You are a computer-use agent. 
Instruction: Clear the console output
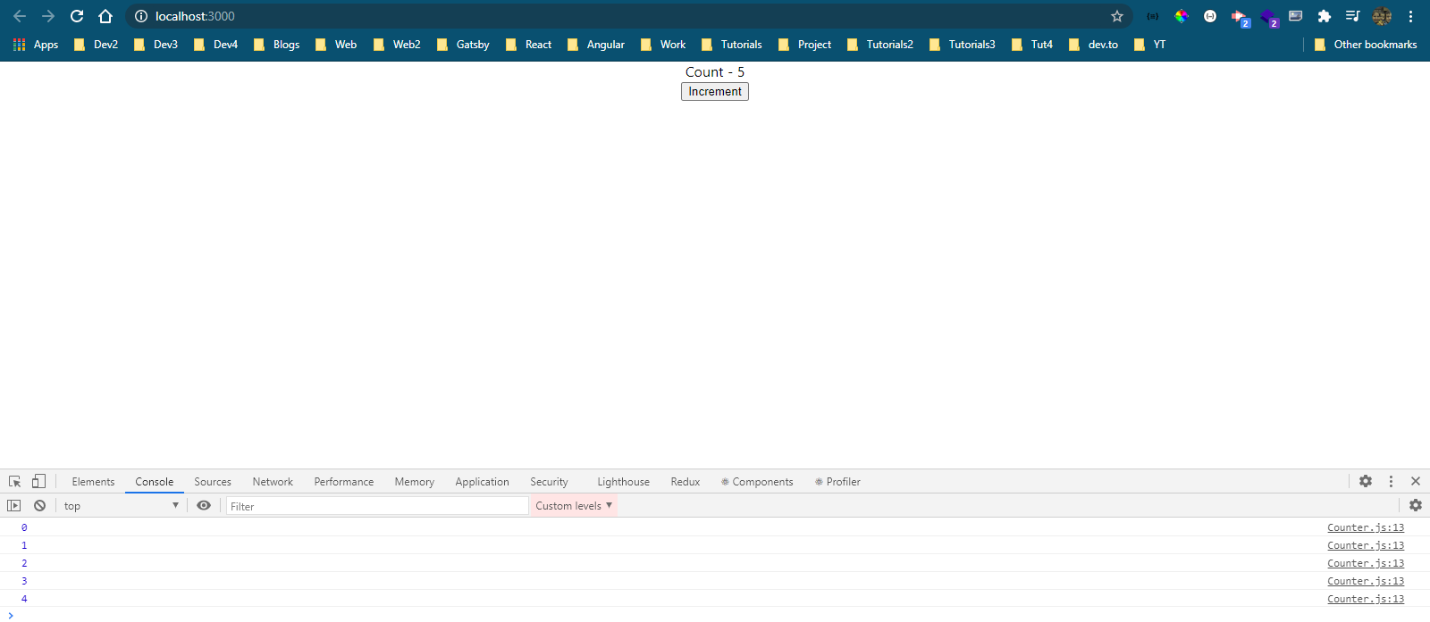39,505
